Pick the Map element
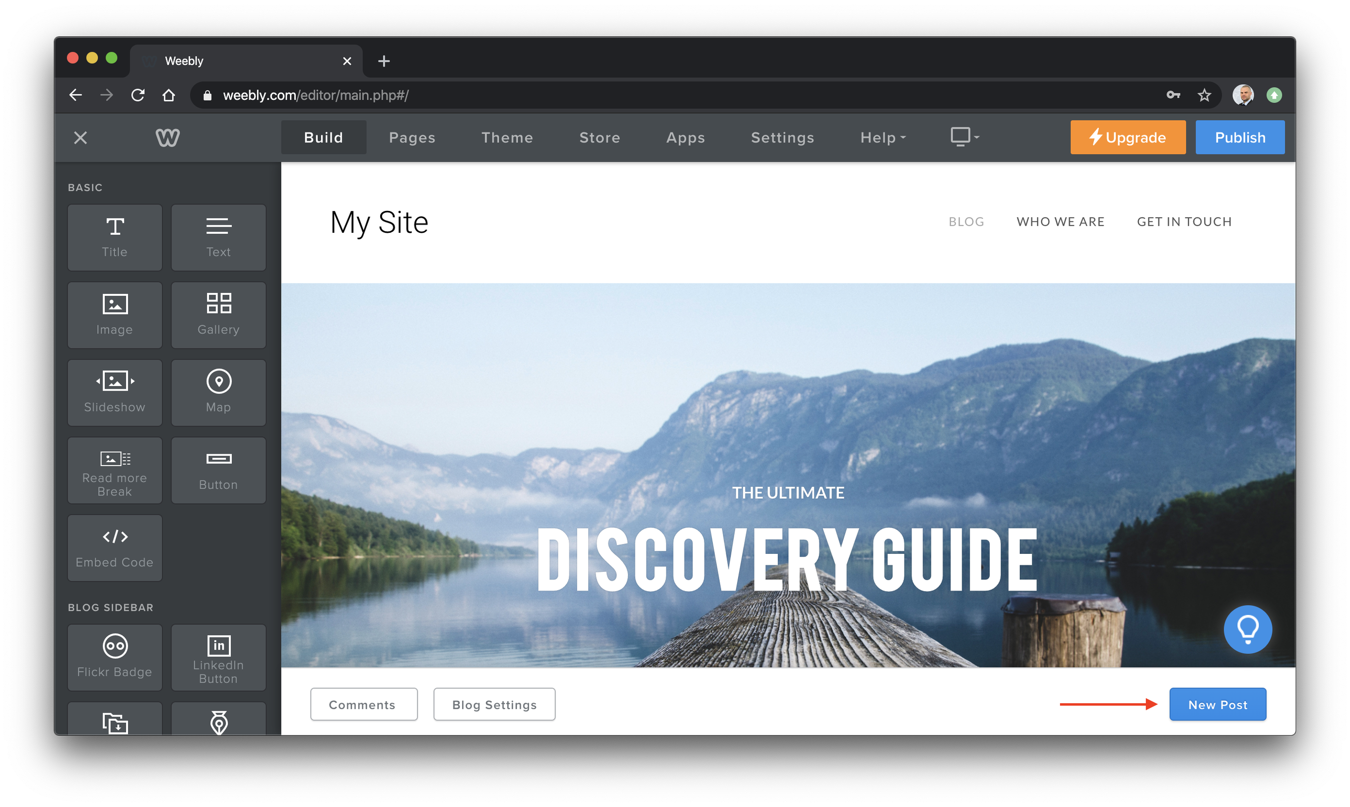Viewport: 1350px width, 807px height. (218, 393)
